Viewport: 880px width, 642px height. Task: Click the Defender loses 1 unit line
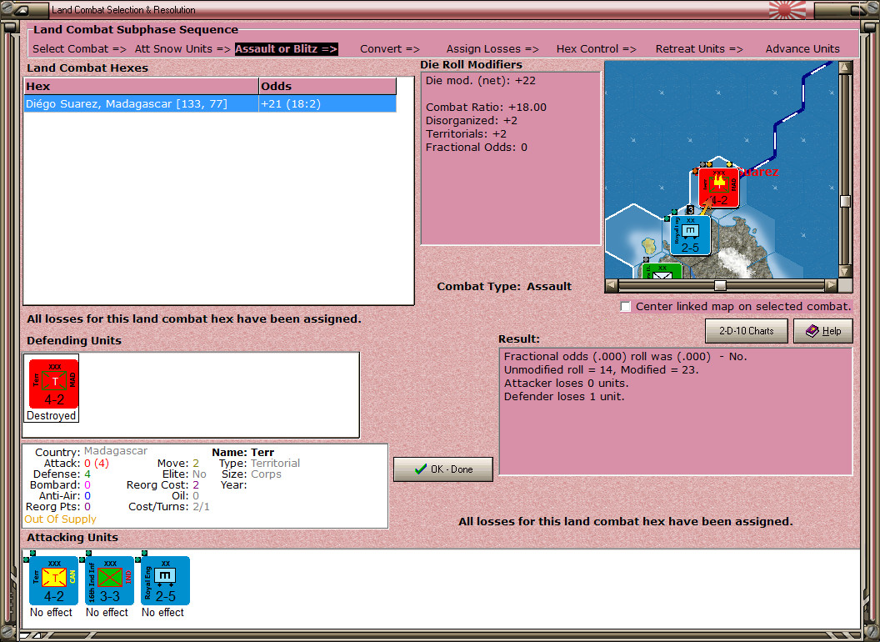[564, 397]
